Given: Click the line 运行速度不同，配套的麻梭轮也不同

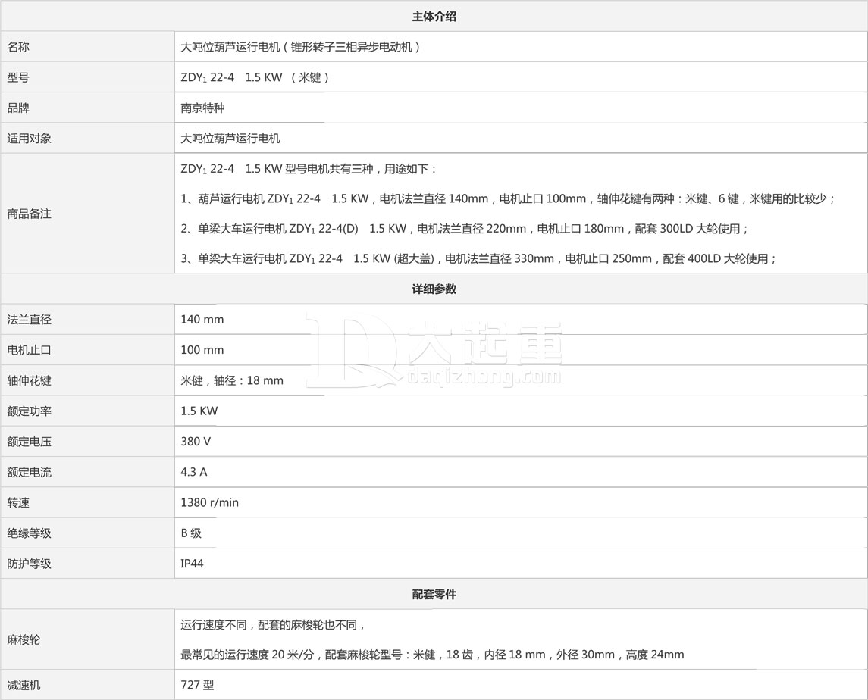Looking at the screenshot, I should (x=274, y=625).
